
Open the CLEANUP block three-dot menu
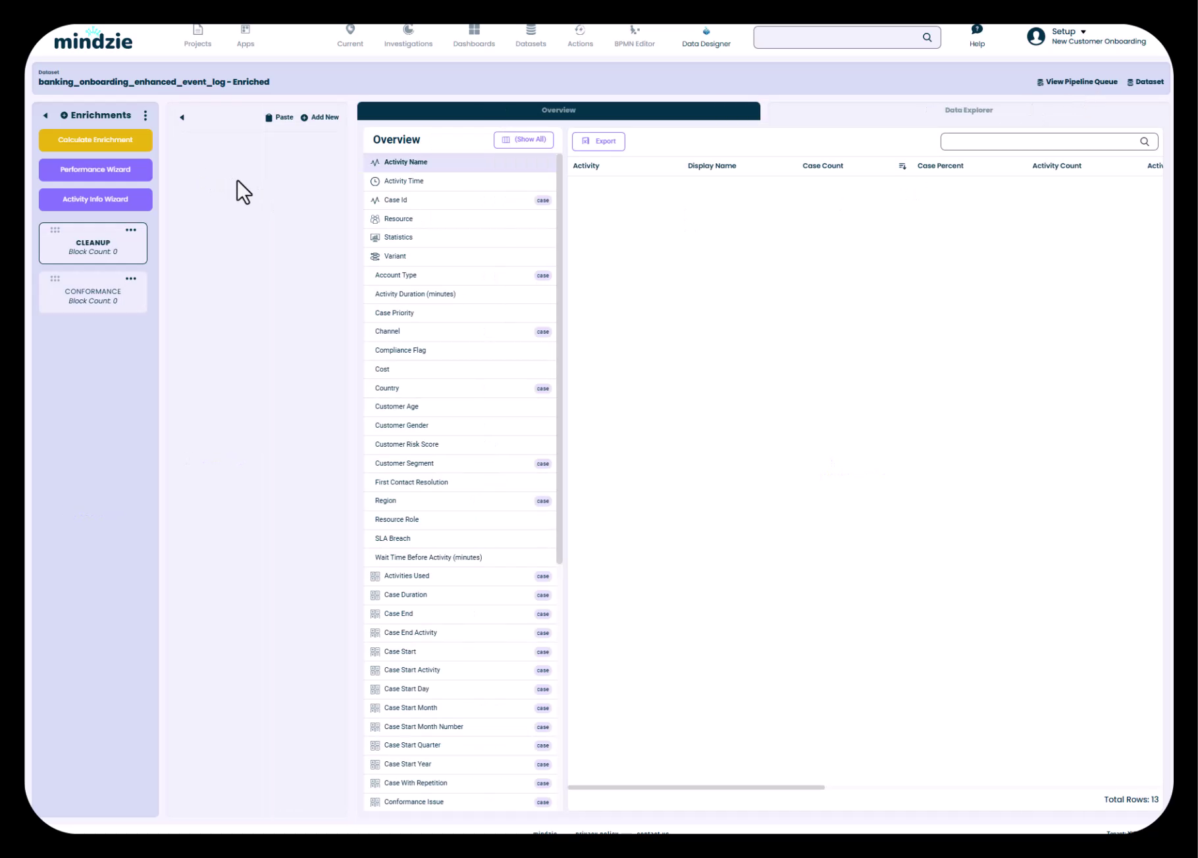click(x=131, y=230)
